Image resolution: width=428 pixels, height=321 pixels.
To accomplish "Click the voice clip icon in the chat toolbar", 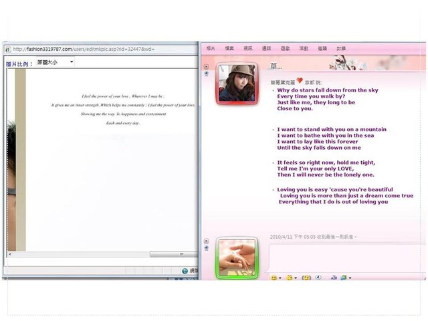I will coord(318,278).
